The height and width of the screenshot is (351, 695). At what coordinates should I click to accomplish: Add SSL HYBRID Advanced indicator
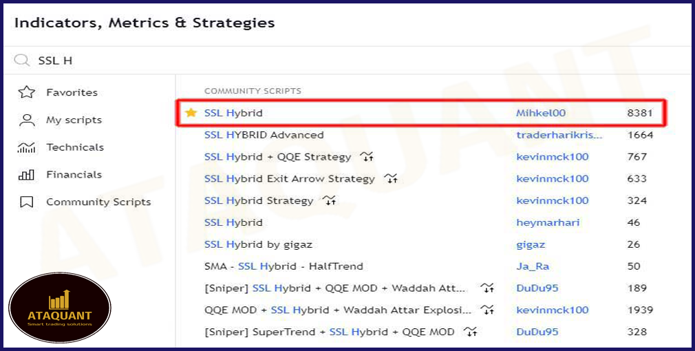click(264, 135)
